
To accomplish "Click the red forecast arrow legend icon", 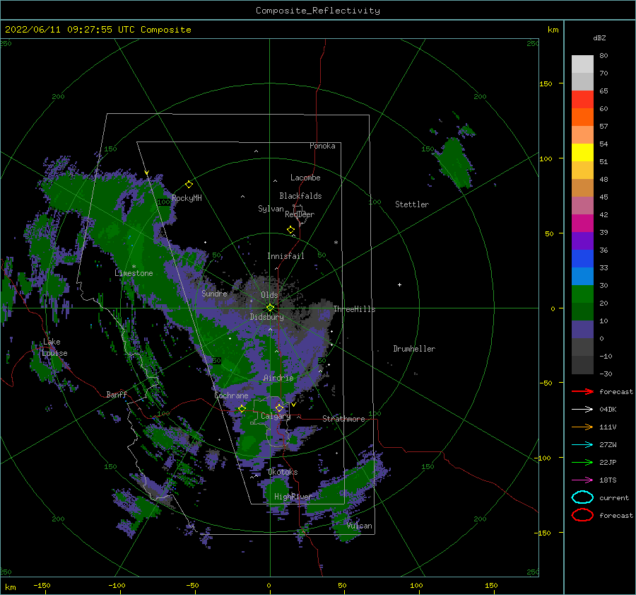I will click(x=582, y=391).
